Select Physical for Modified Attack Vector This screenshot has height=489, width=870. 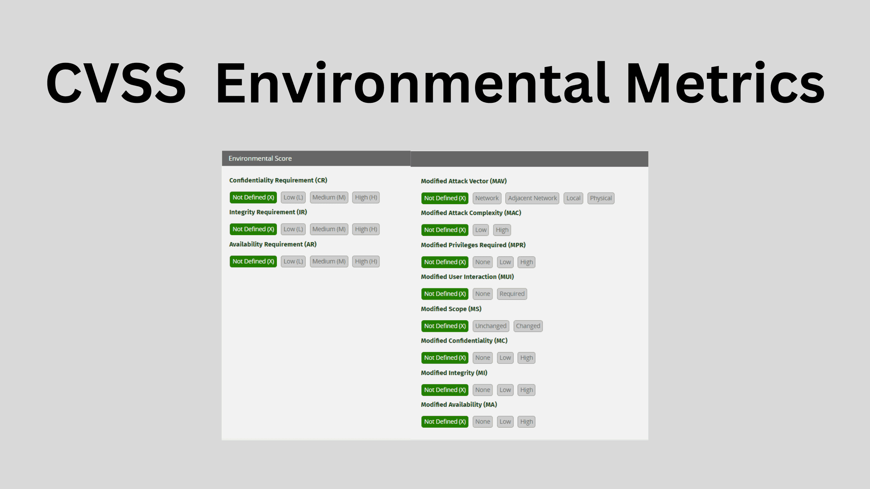600,198
